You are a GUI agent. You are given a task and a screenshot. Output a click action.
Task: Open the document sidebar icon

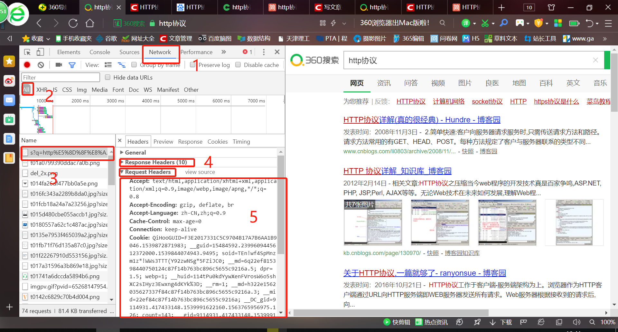(9, 139)
